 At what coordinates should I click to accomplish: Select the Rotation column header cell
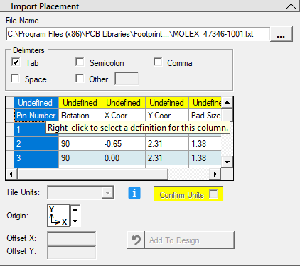coord(80,116)
